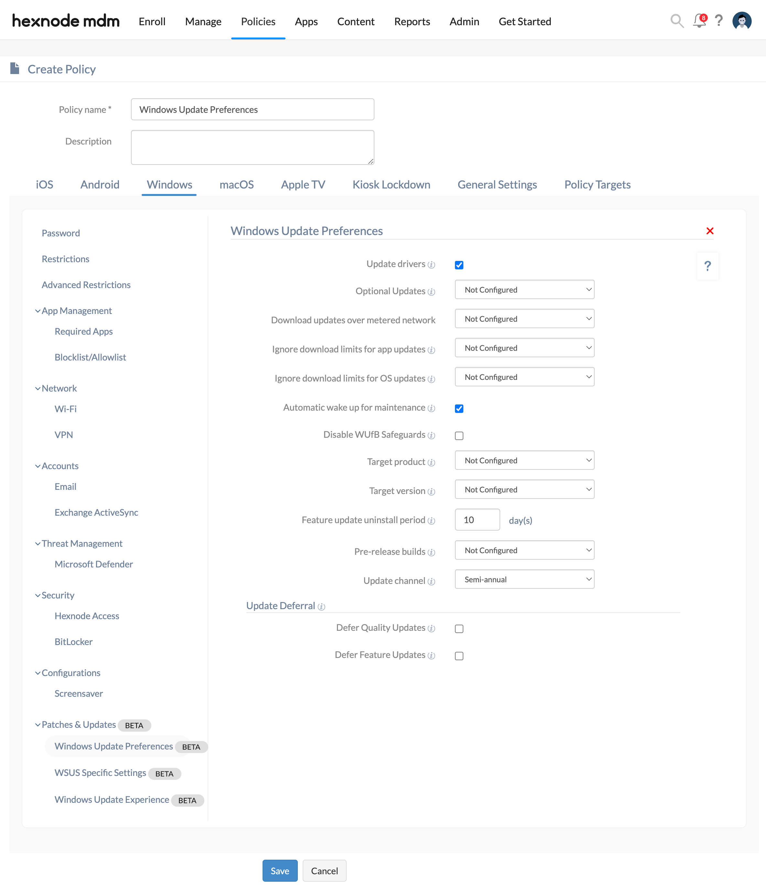Click the hexnode mdm logo
Viewport: 766px width, 893px height.
66,21
